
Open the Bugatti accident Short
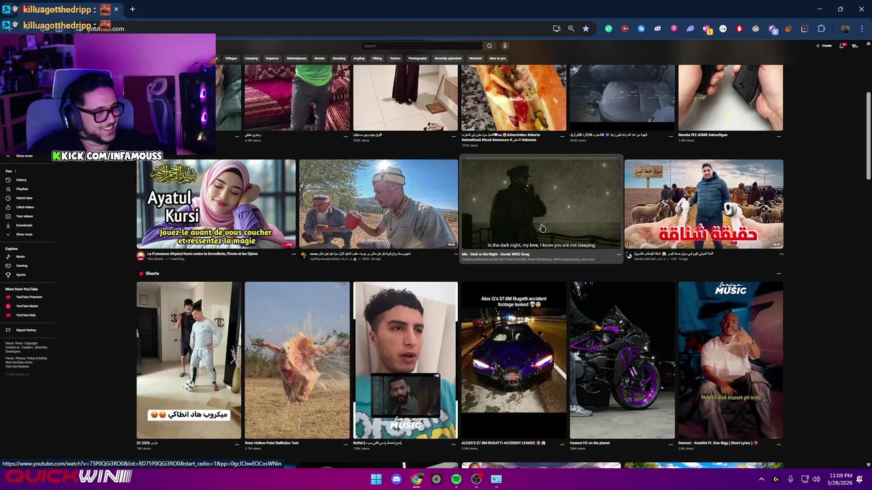click(514, 360)
